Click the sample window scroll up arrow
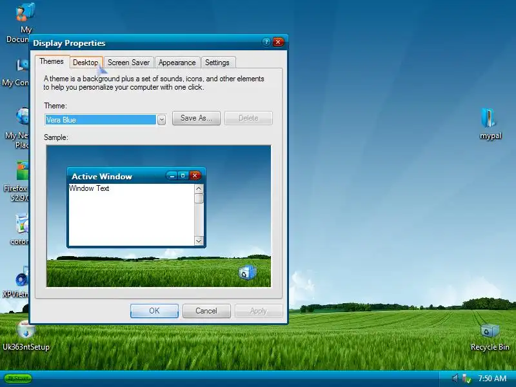This screenshot has height=387, width=516. point(199,188)
